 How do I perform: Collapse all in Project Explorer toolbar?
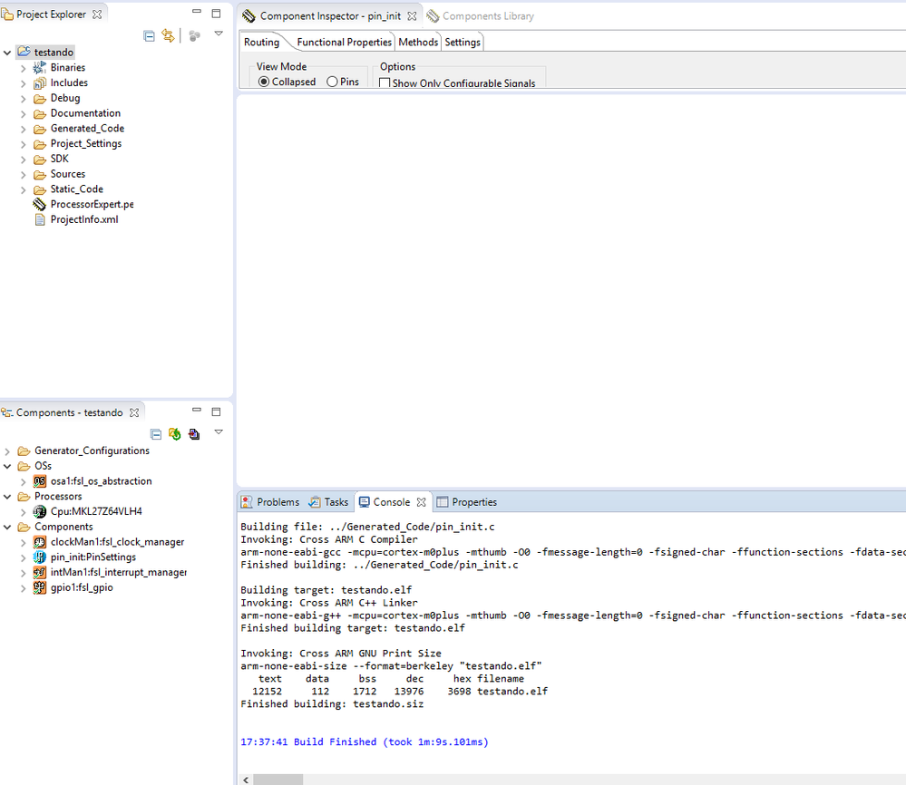pyautogui.click(x=149, y=36)
